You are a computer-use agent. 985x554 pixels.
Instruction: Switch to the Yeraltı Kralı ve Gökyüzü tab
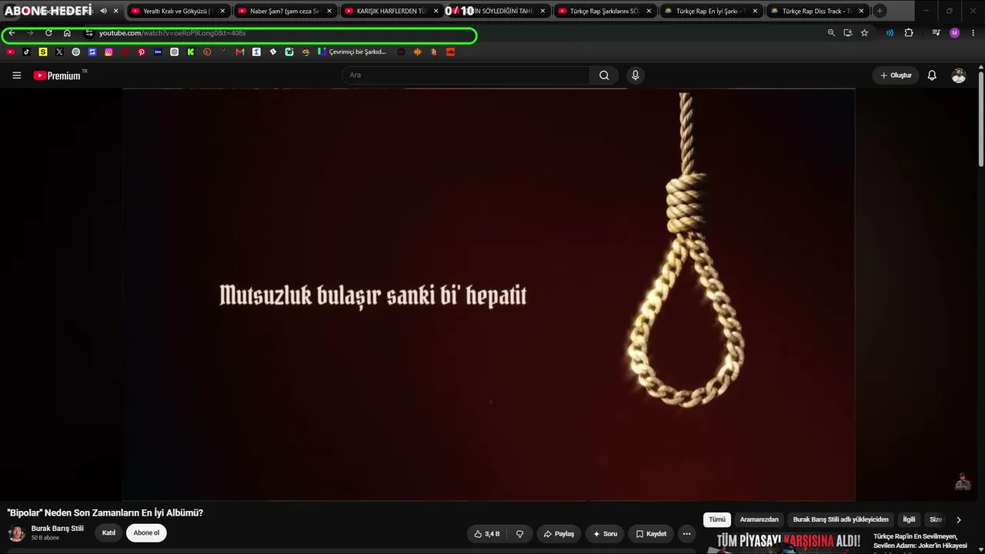click(x=178, y=11)
